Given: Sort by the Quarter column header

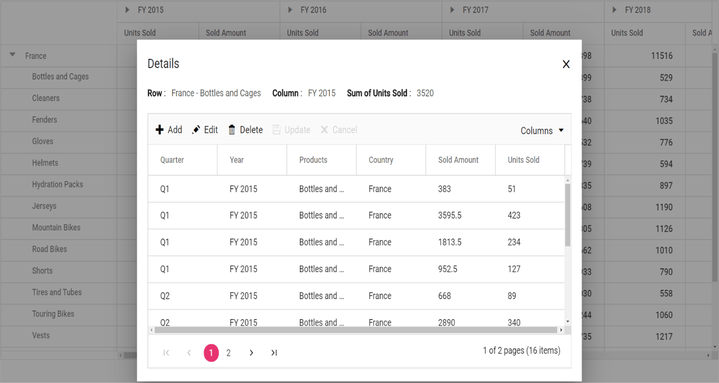Looking at the screenshot, I should 182,160.
